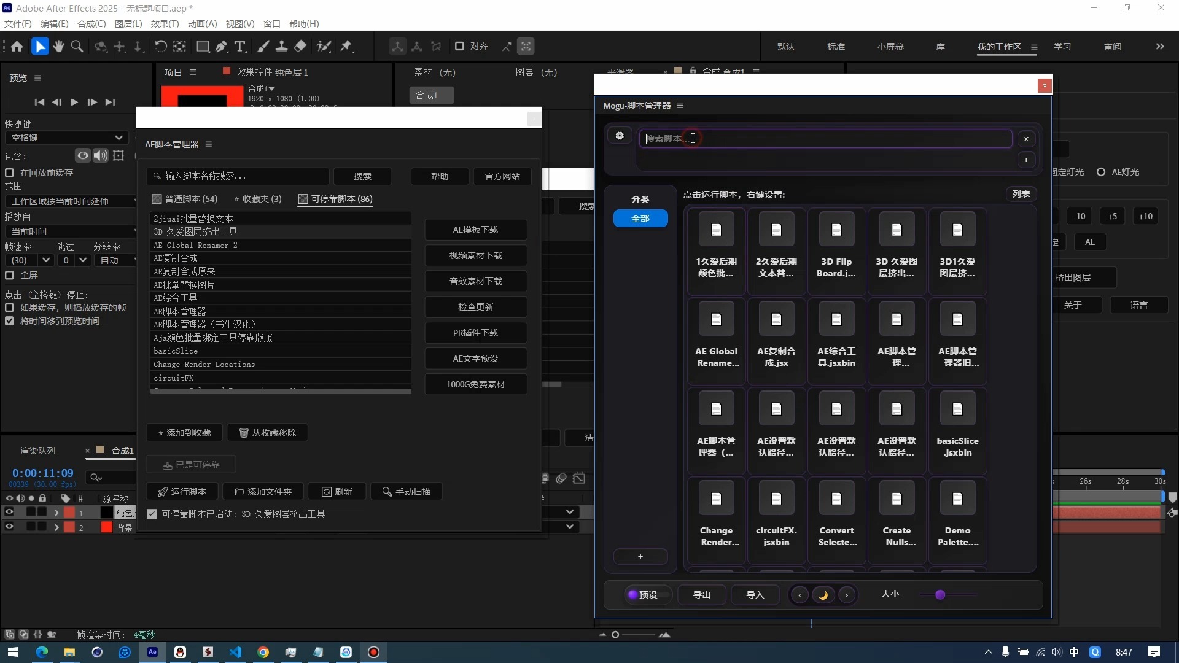Toggle the 普通脚本 (54) checkbox

coord(157,199)
